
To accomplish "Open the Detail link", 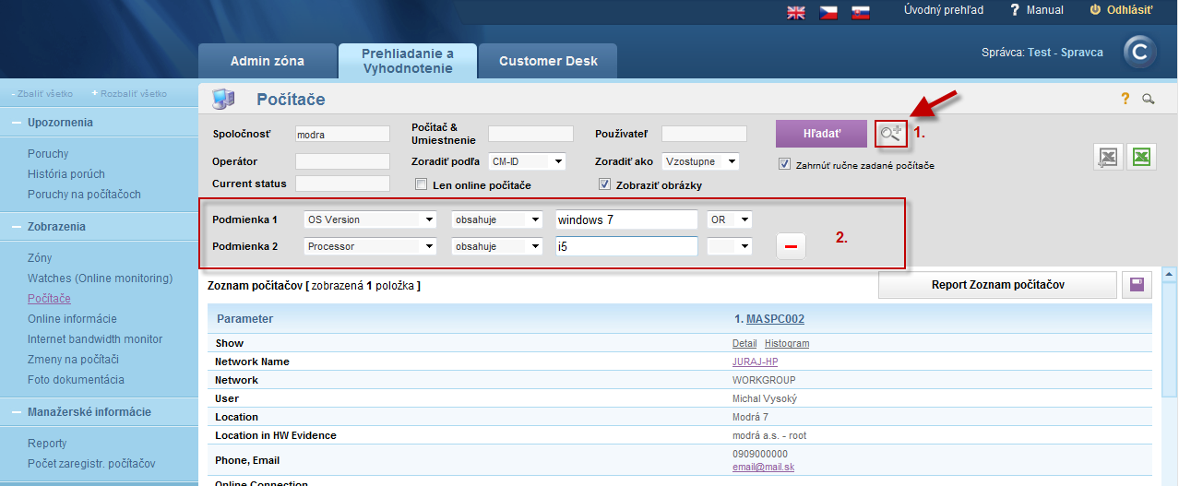I will pyautogui.click(x=744, y=343).
